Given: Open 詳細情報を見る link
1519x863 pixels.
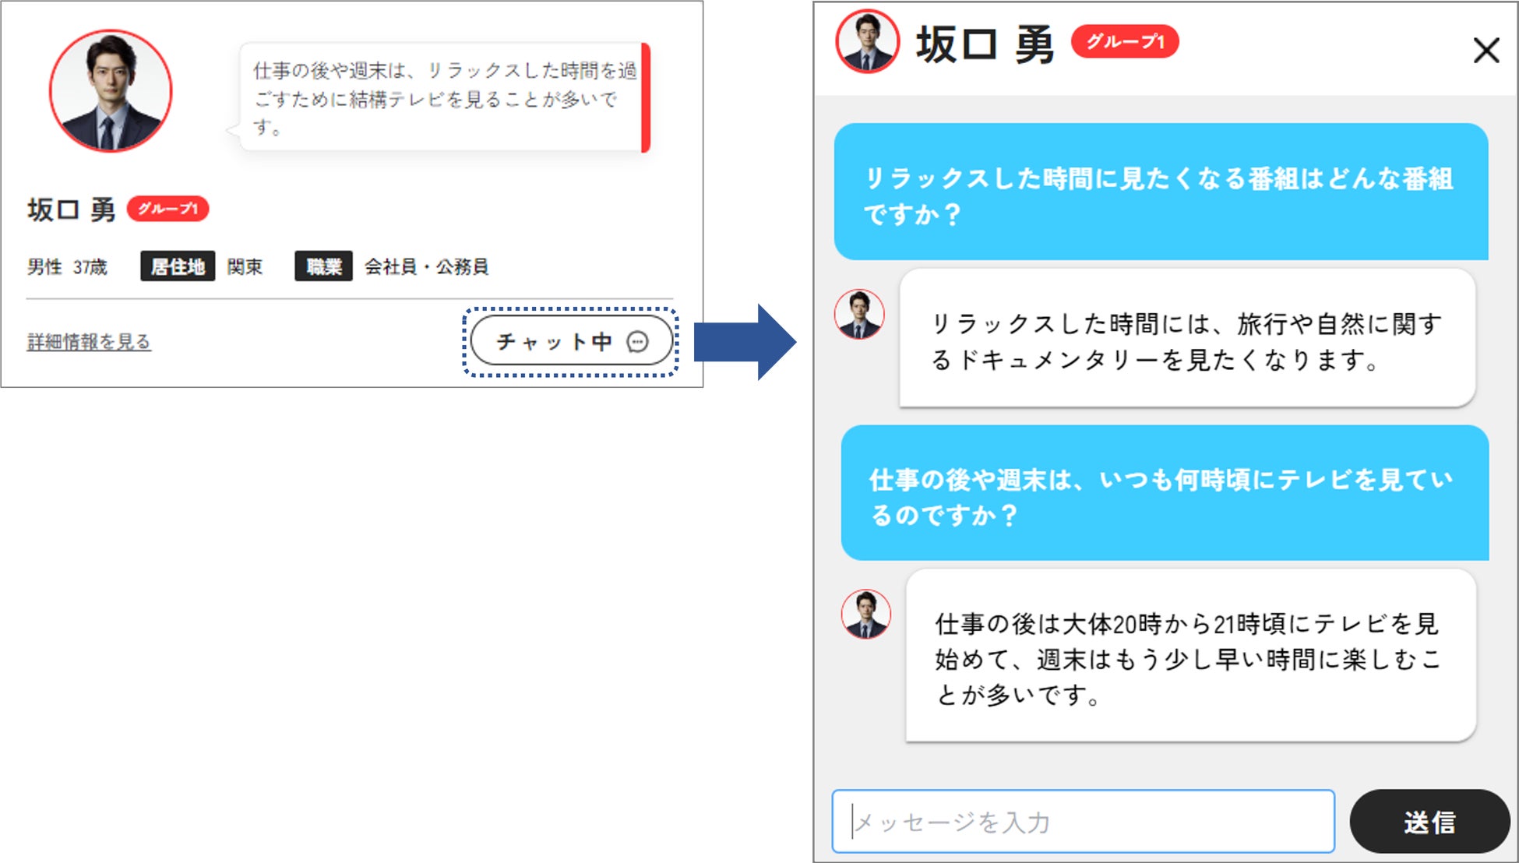Looking at the screenshot, I should pos(89,342).
